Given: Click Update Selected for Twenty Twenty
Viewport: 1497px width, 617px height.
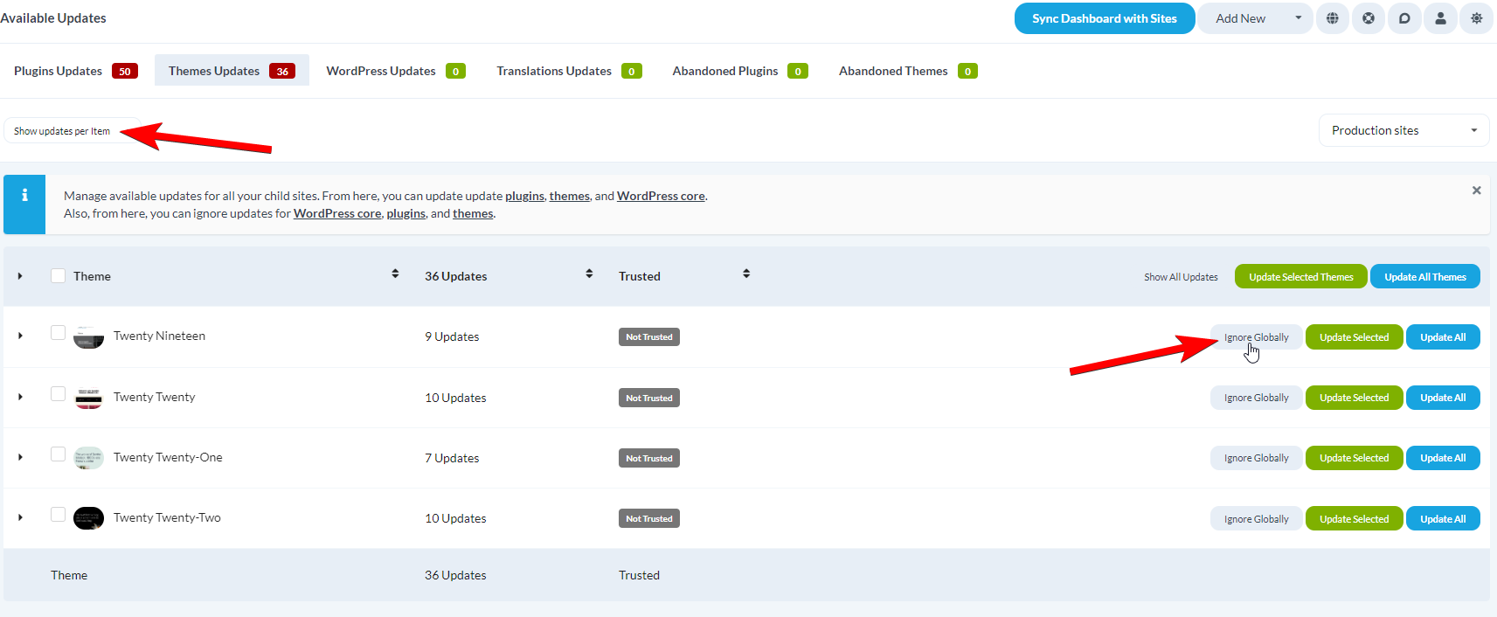Looking at the screenshot, I should coord(1354,398).
